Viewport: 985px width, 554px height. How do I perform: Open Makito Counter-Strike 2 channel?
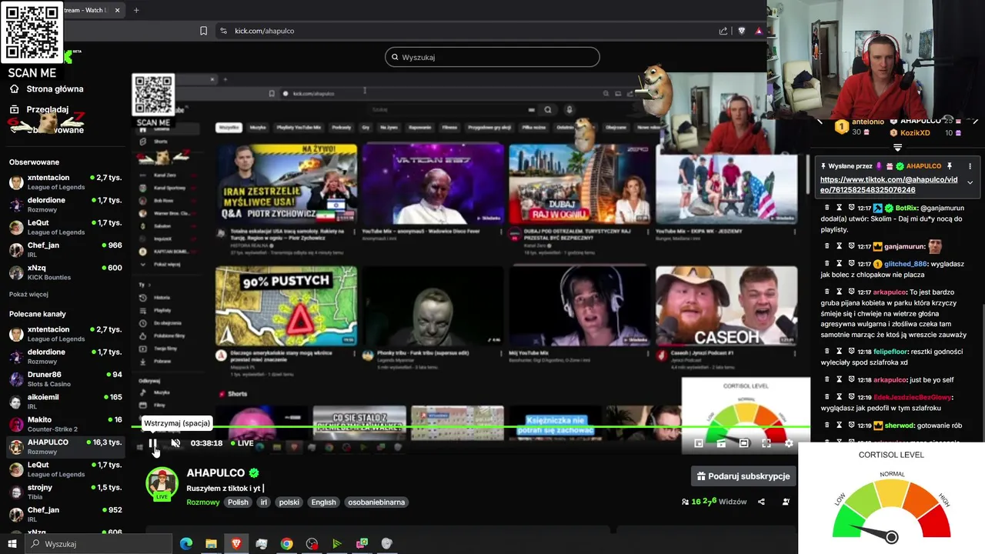[x=65, y=424]
